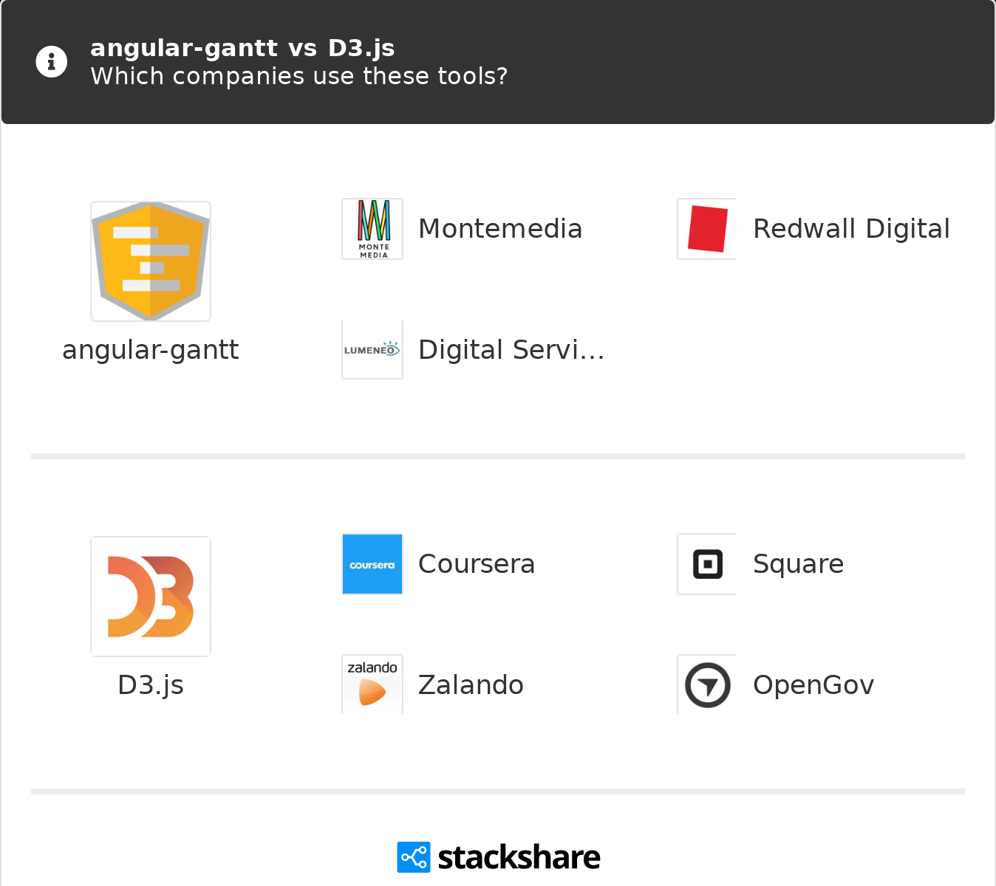Click the OpenGov circular logo
The width and height of the screenshot is (996, 886).
click(708, 684)
